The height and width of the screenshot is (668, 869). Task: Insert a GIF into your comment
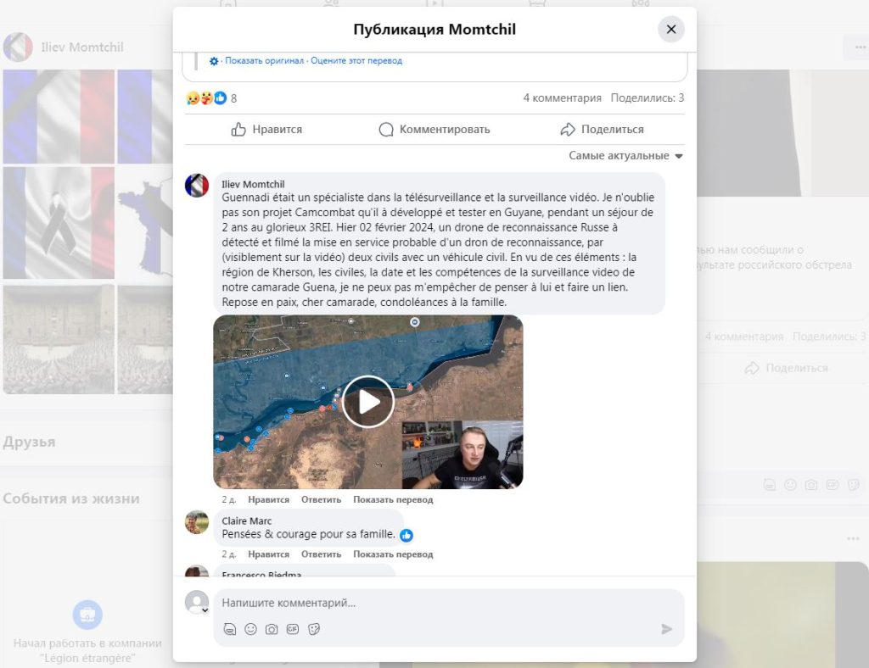tap(294, 630)
